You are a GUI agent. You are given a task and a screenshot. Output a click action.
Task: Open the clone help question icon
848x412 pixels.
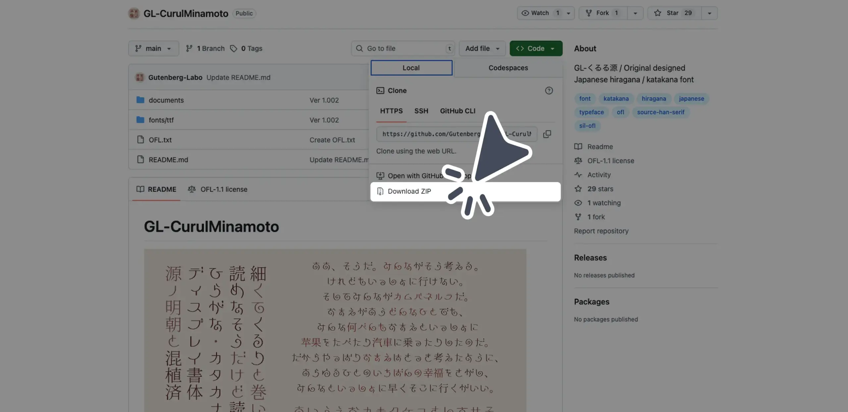[x=549, y=91]
